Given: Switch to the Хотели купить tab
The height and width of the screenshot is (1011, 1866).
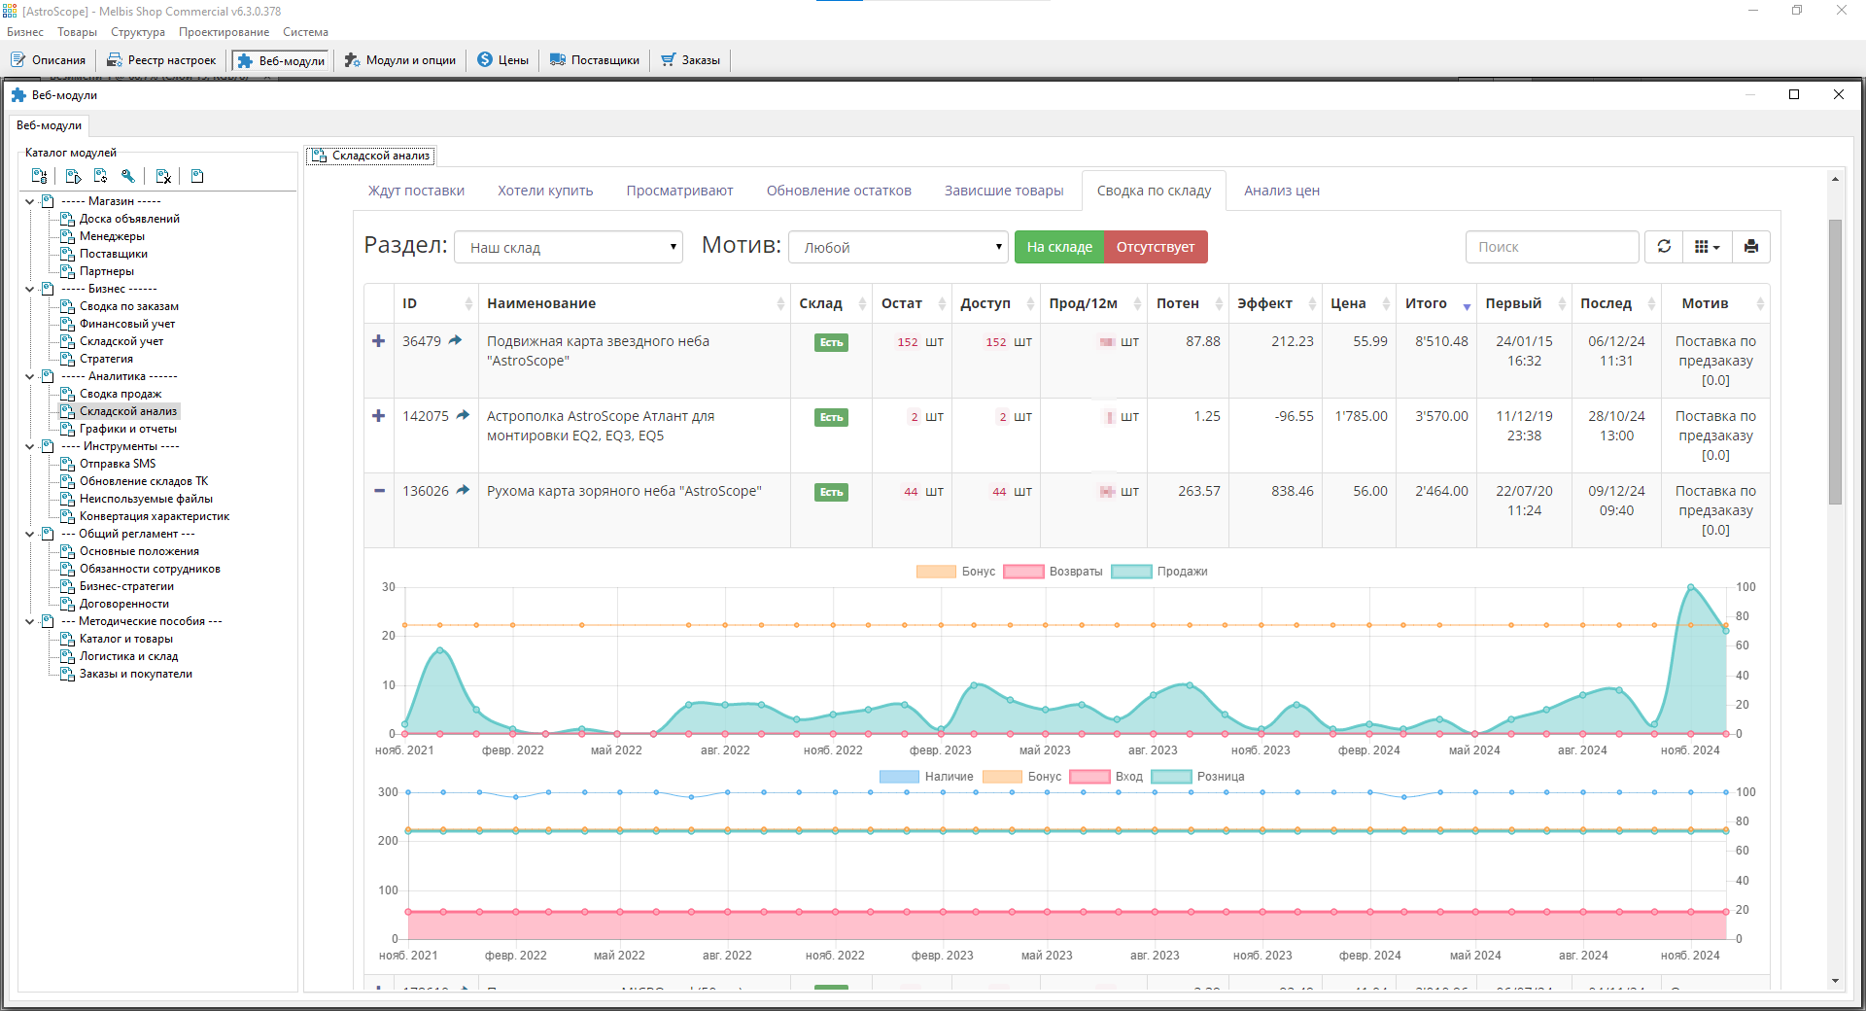Looking at the screenshot, I should (x=545, y=191).
